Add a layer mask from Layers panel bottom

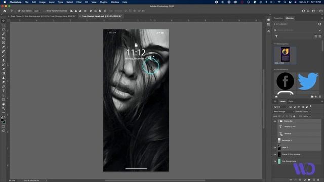point(300,180)
